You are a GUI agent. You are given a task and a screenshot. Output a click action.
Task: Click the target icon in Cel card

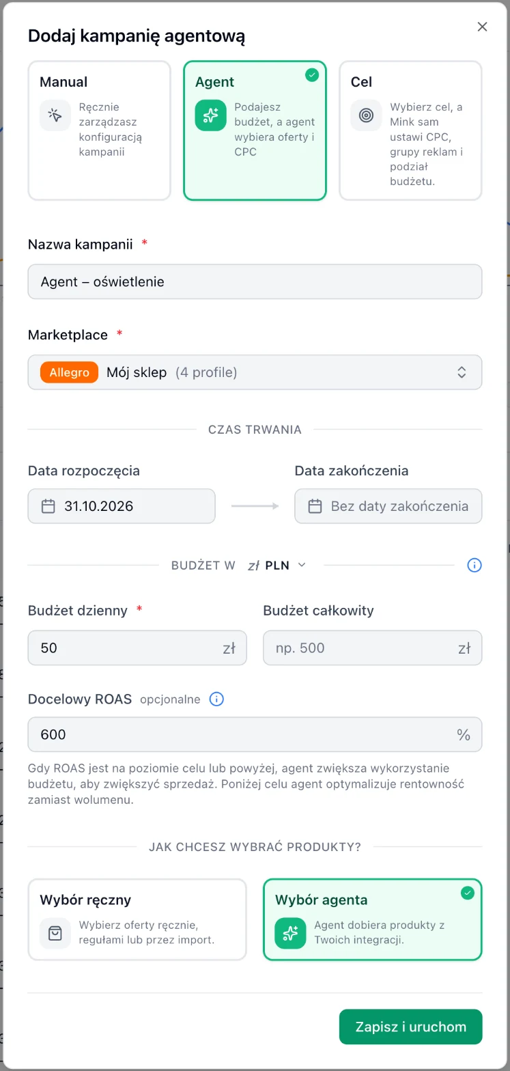tap(367, 115)
